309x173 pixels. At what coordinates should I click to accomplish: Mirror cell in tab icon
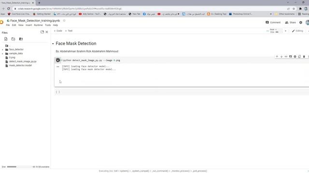(x=299, y=57)
